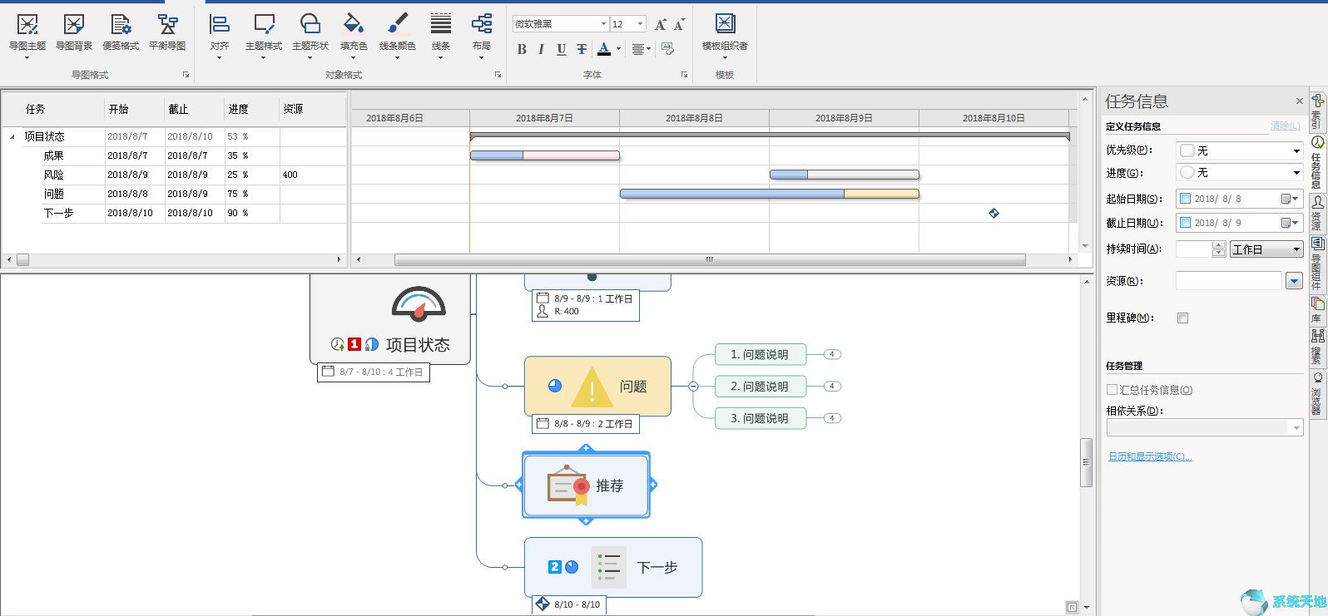Screen dimensions: 1328x616
Task: Open the text alignment options
Action: click(x=641, y=49)
